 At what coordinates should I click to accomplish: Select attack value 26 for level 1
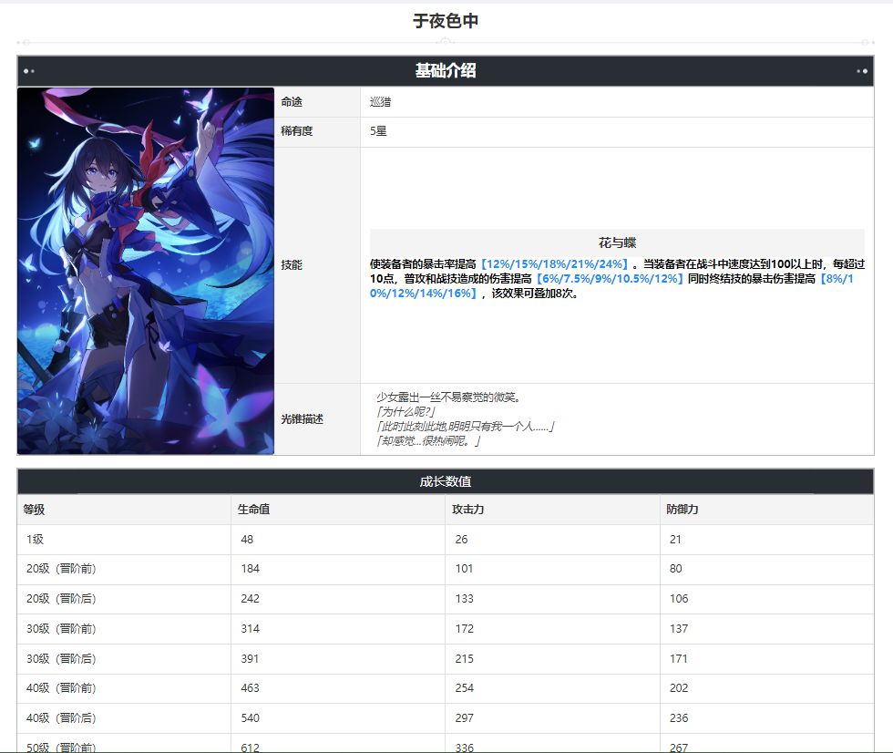[461, 539]
